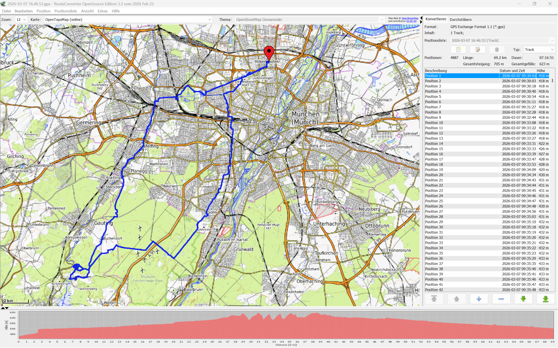Open the Zoom level dropdown
Viewport: 558px width, 348px height.
pyautogui.click(x=21, y=20)
